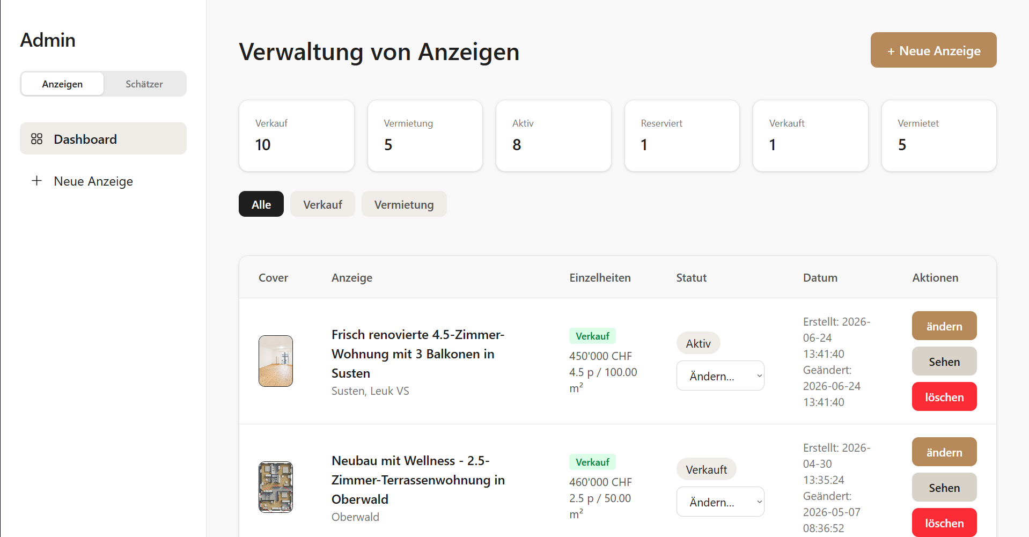Switch to the Schätzer tab
The width and height of the screenshot is (1029, 537).
click(144, 84)
